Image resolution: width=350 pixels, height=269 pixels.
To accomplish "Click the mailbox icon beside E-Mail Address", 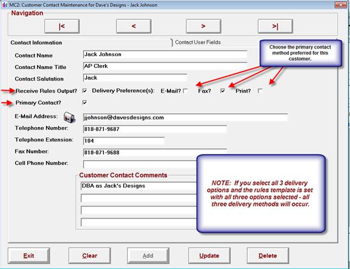I will (69, 117).
